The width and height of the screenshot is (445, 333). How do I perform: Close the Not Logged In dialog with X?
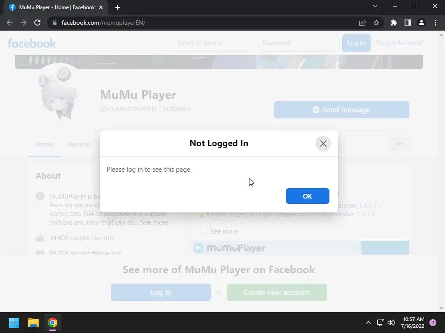[x=323, y=144]
